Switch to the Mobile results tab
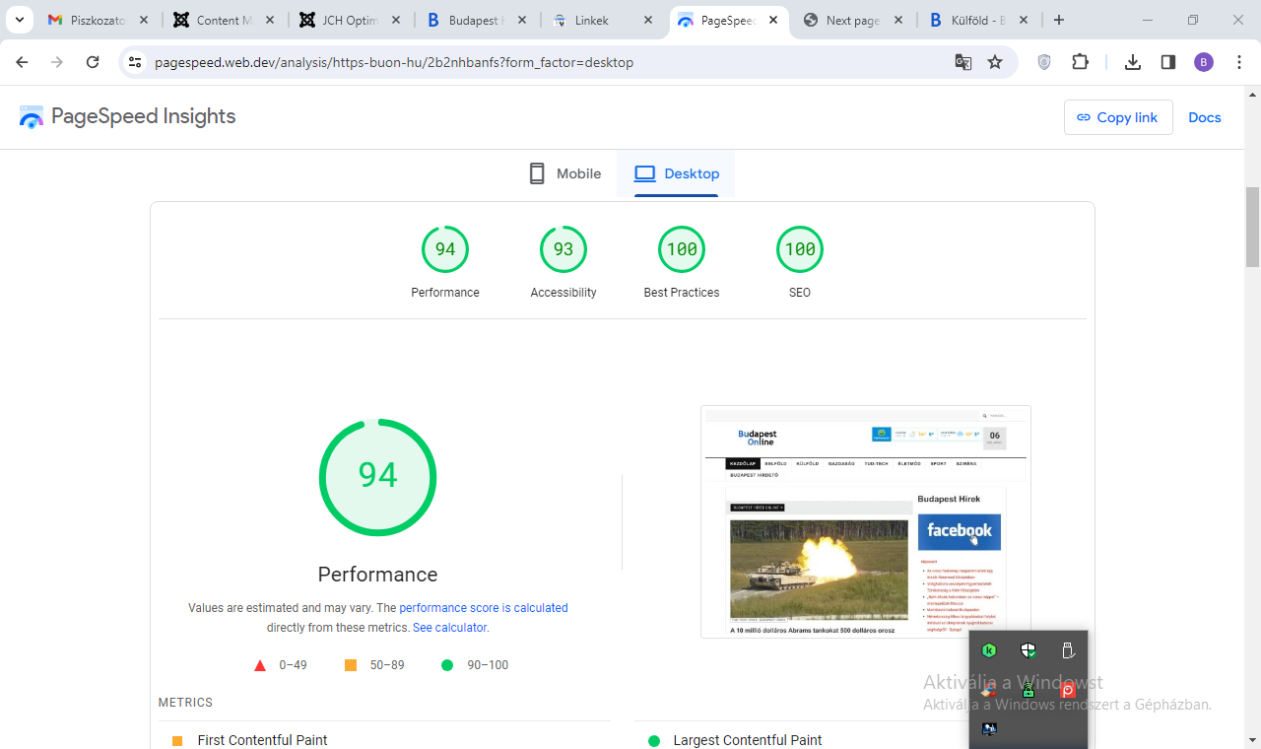 click(564, 173)
